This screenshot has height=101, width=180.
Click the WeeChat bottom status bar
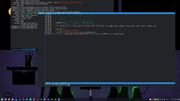click(110, 83)
